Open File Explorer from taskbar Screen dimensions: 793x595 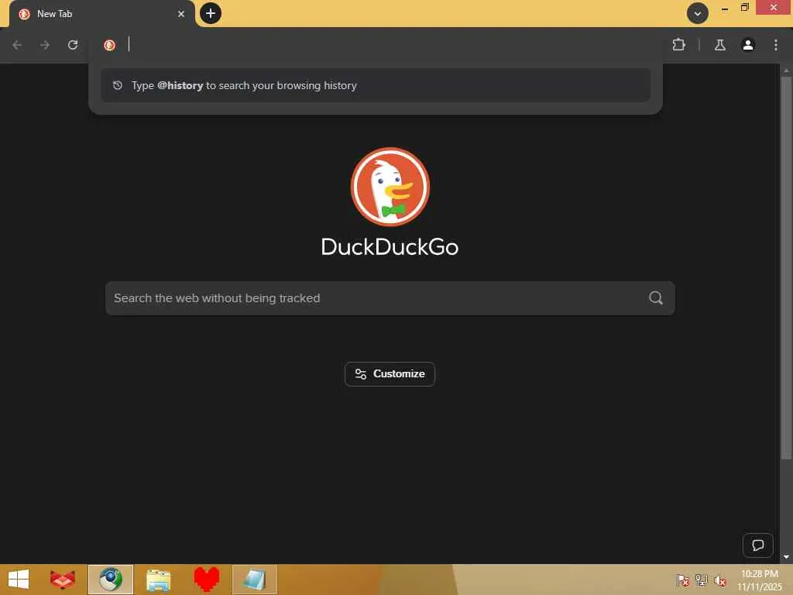click(x=158, y=580)
